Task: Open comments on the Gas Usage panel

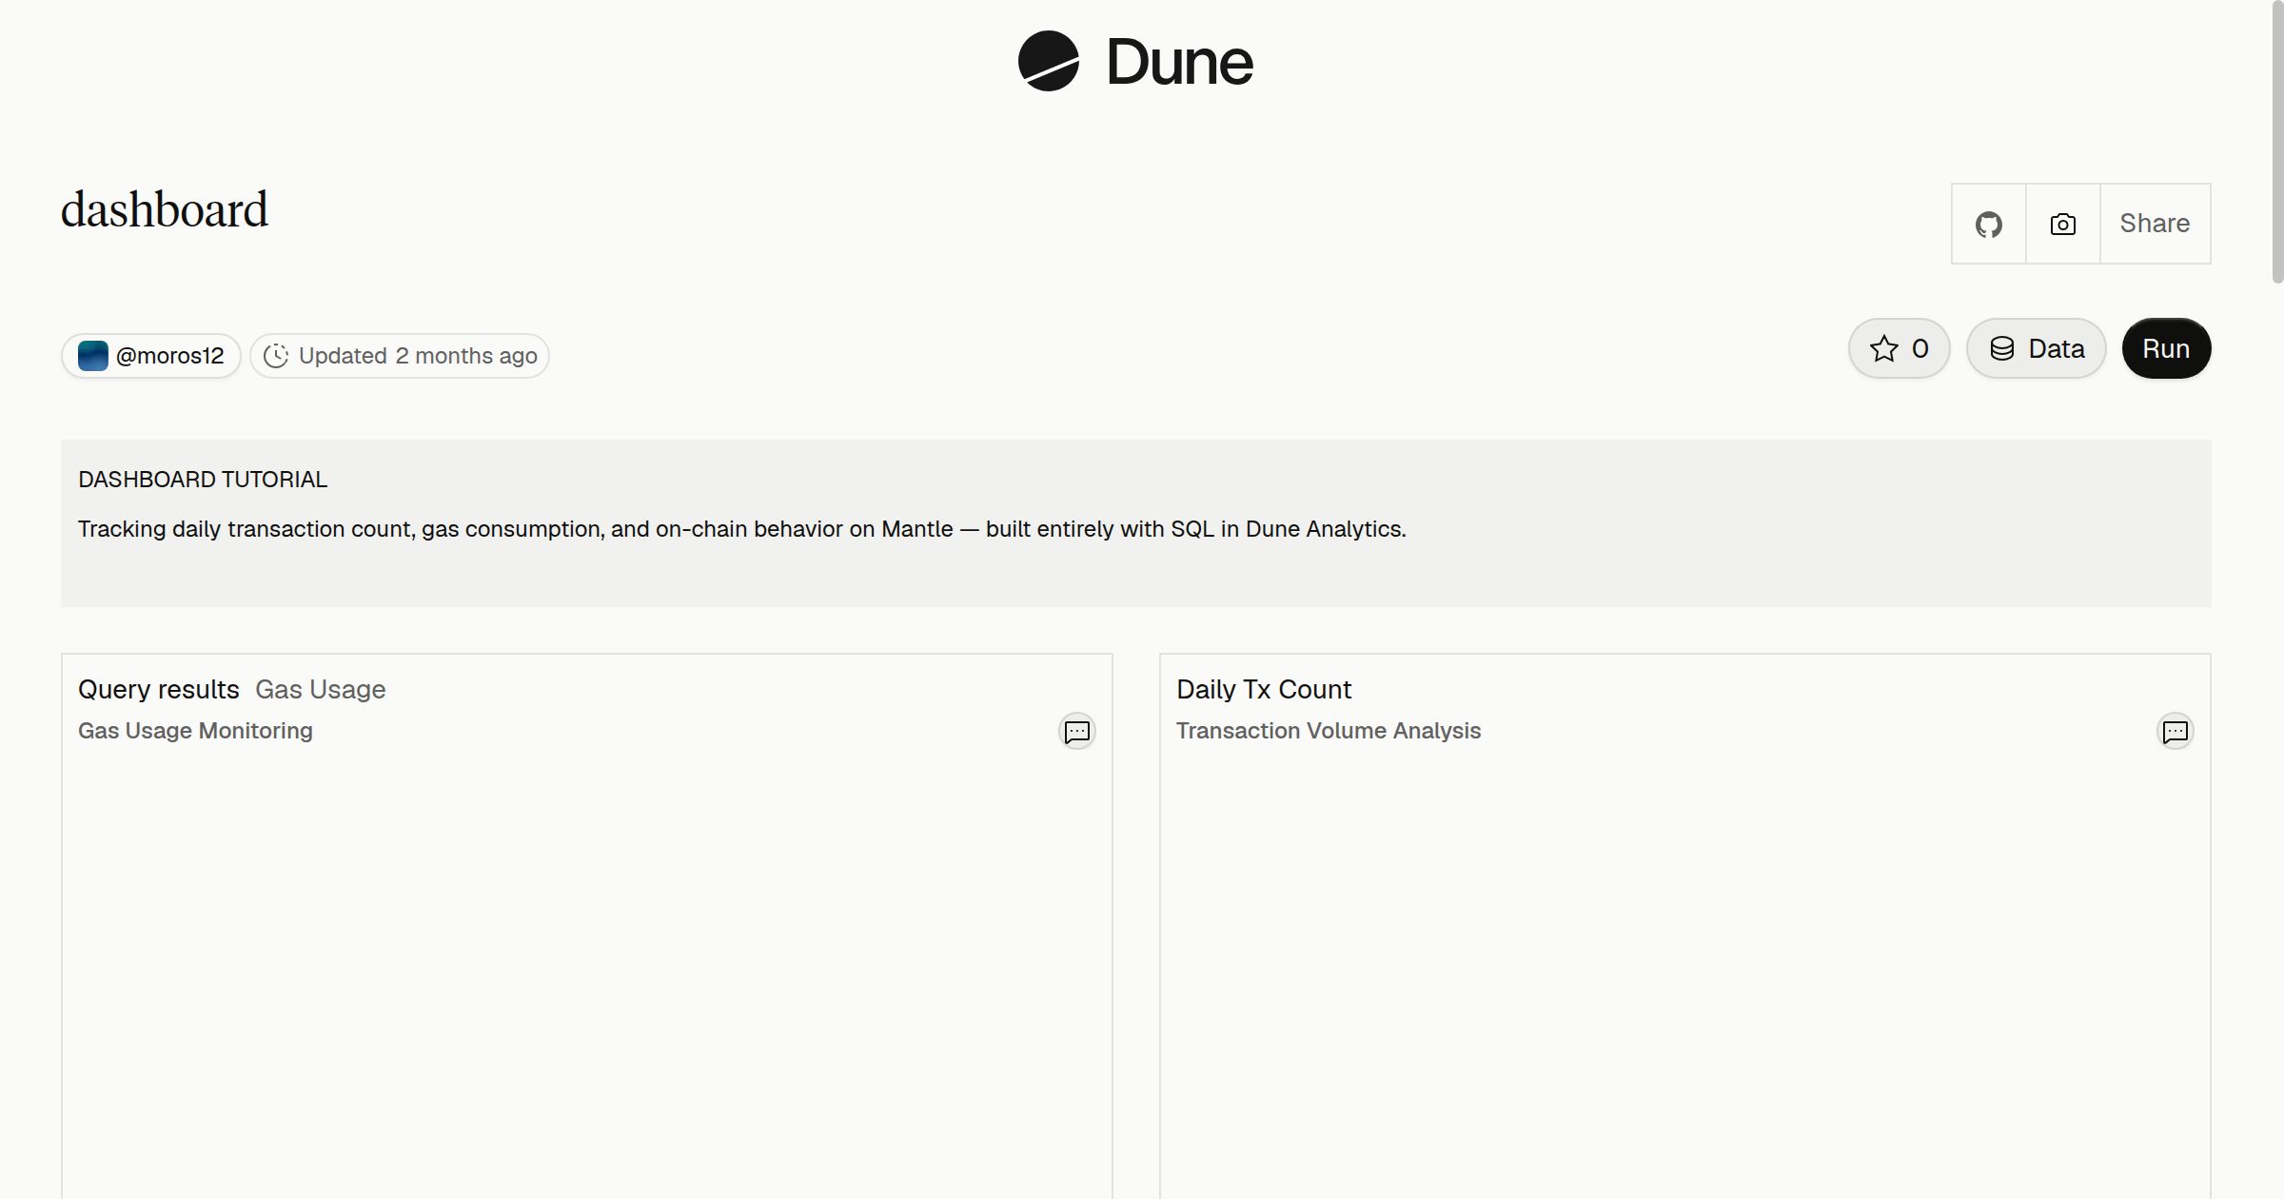Action: tap(1077, 732)
